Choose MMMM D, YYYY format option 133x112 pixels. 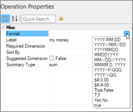click(x=110, y=65)
